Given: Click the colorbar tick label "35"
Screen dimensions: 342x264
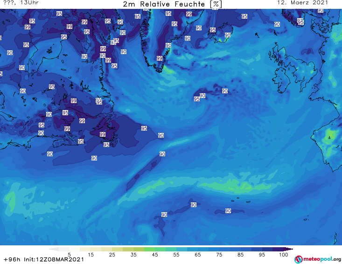Looking at the screenshot, I should [133, 255].
